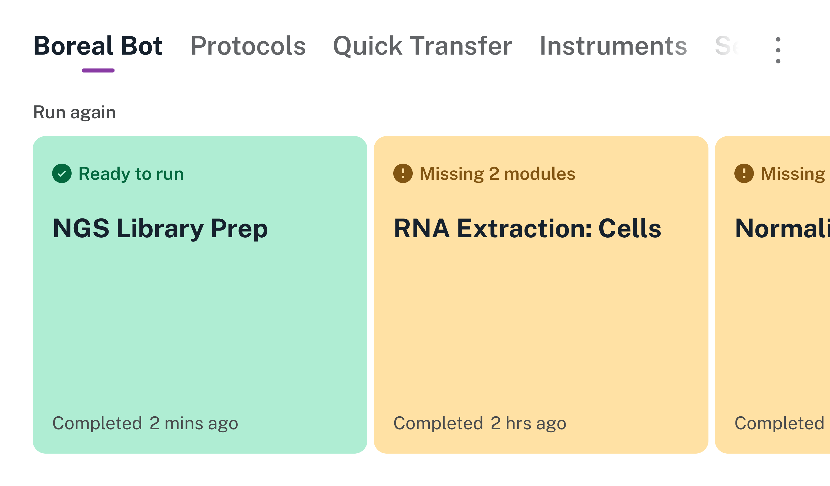Click the warning icon on RNA Extraction card

pyautogui.click(x=403, y=173)
